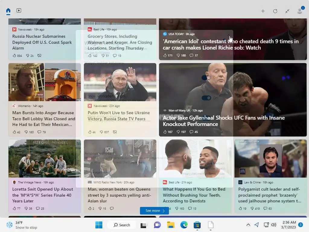Viewport: 309px width, 232px height.
Task: Open the Windows Start menu
Action: click(99, 225)
